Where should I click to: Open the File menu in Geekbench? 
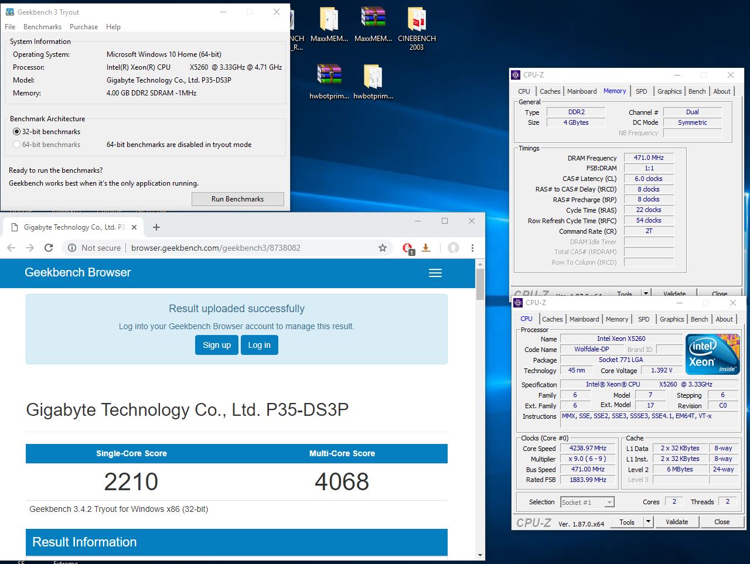point(10,27)
